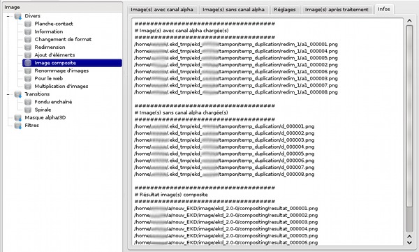The height and width of the screenshot is (252, 419).
Task: Click the line ending a1_000004.png
Action: pyautogui.click(x=236, y=51)
